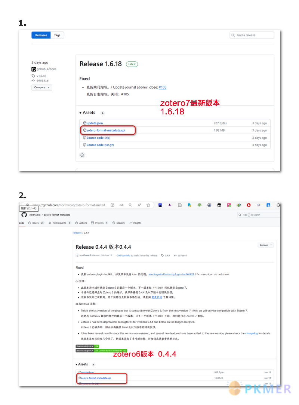Open commit 0951316 link
This screenshot has height=405, width=299.
[42, 80]
